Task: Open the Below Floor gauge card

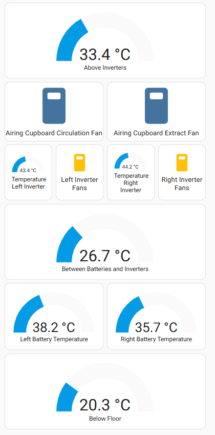Action: point(105,391)
